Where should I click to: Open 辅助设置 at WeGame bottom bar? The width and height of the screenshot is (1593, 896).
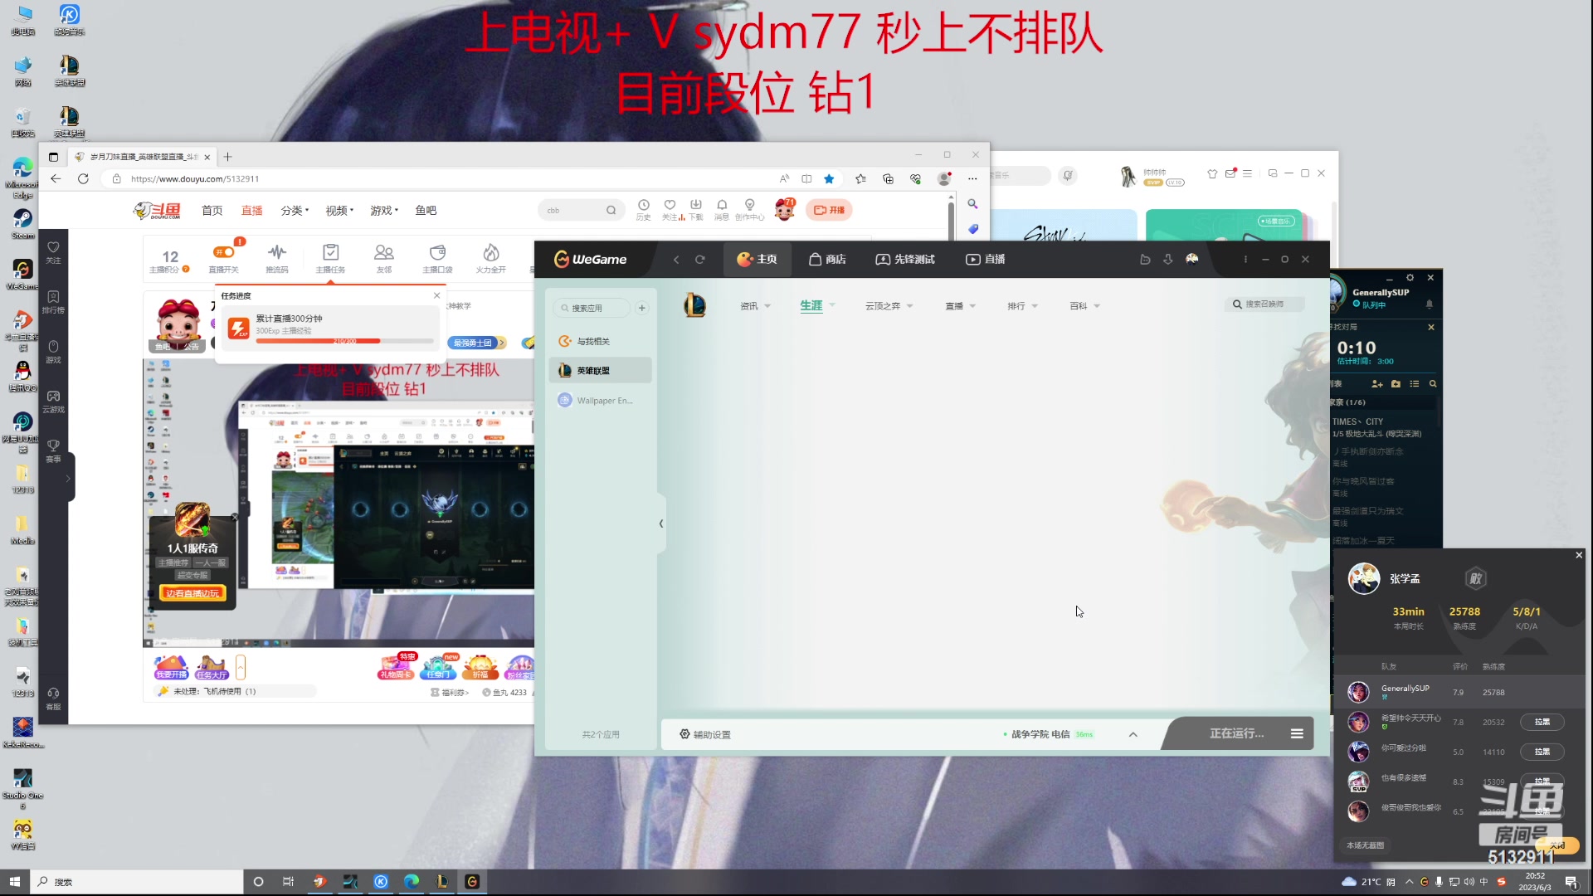(705, 735)
